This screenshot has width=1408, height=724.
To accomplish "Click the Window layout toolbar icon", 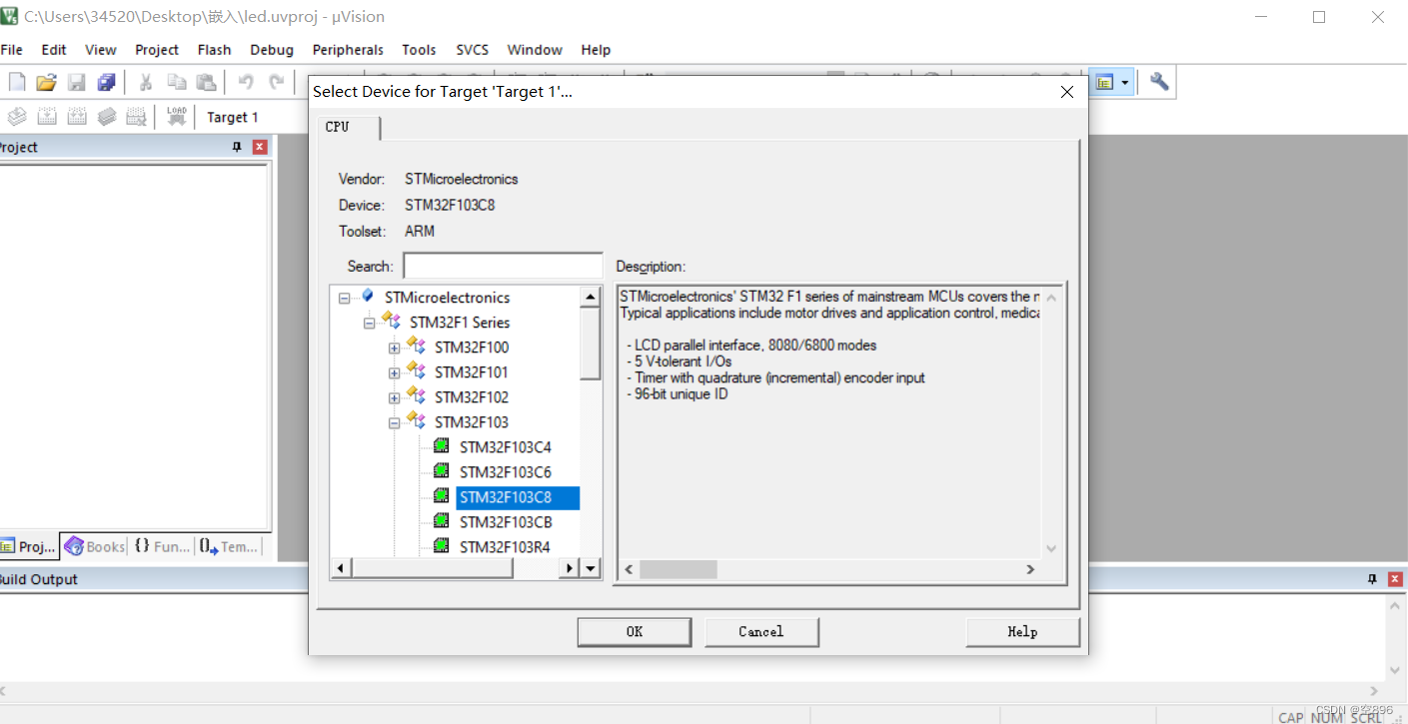I will pyautogui.click(x=1104, y=82).
